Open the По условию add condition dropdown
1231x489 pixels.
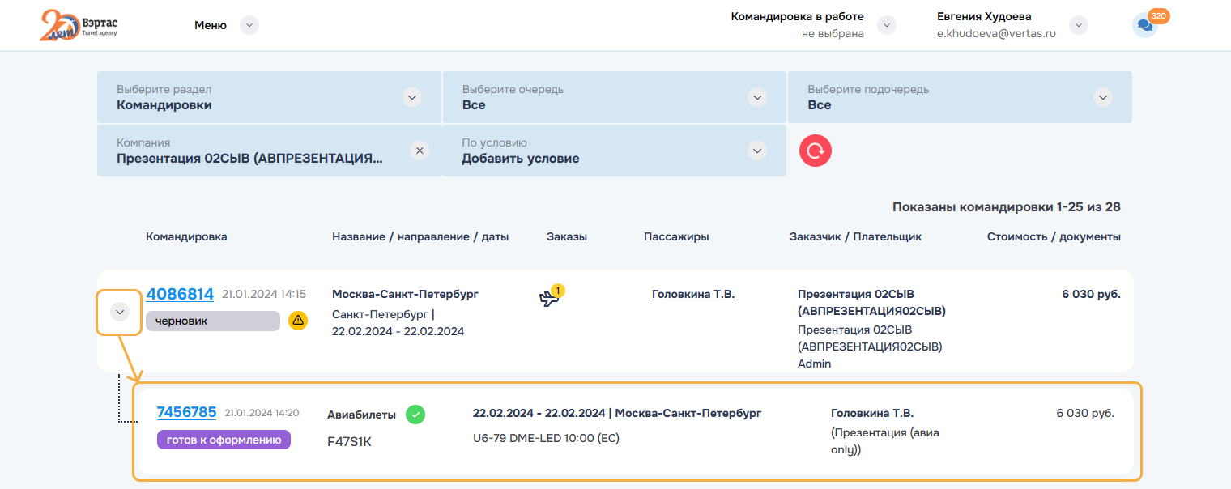click(614, 151)
